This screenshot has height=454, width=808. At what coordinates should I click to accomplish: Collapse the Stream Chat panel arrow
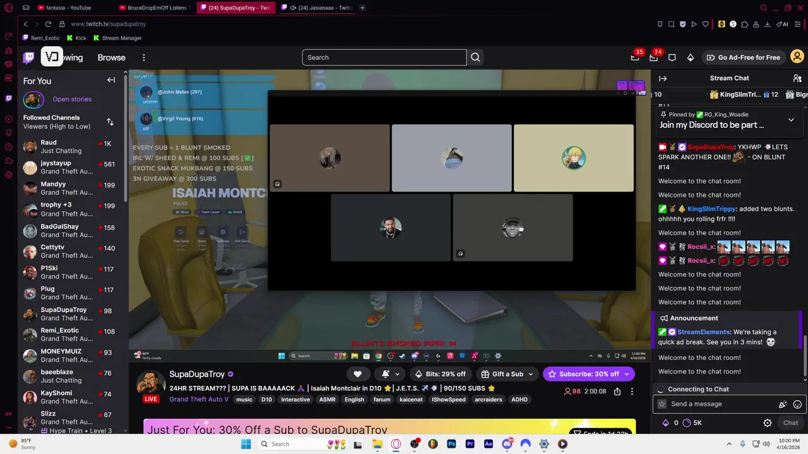663,78
